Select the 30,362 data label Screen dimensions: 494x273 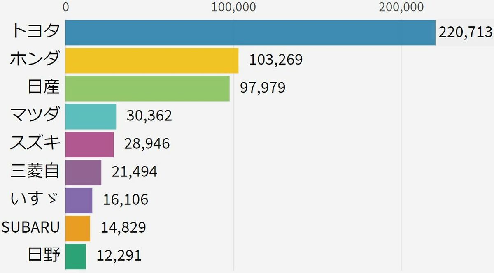pyautogui.click(x=149, y=116)
